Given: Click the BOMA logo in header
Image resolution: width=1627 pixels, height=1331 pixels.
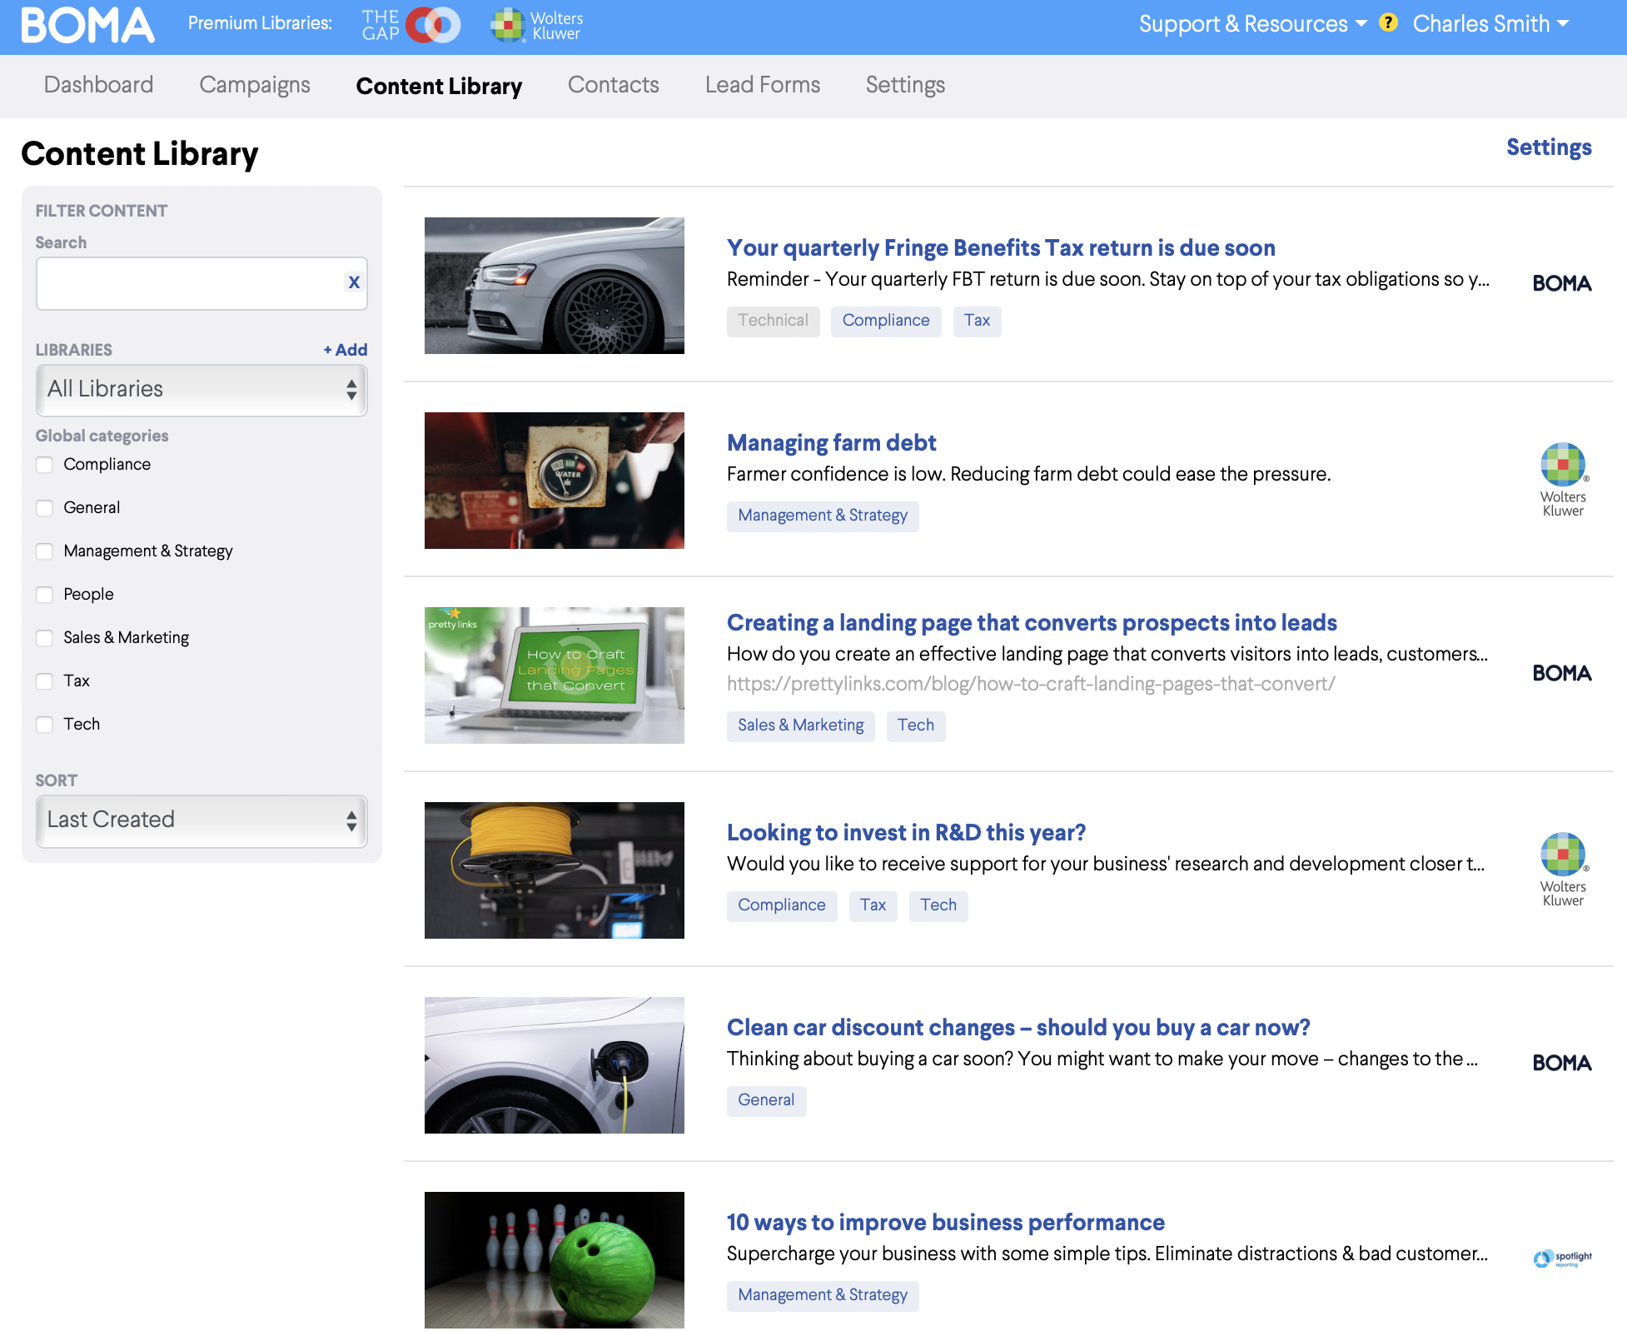Looking at the screenshot, I should pyautogui.click(x=87, y=25).
